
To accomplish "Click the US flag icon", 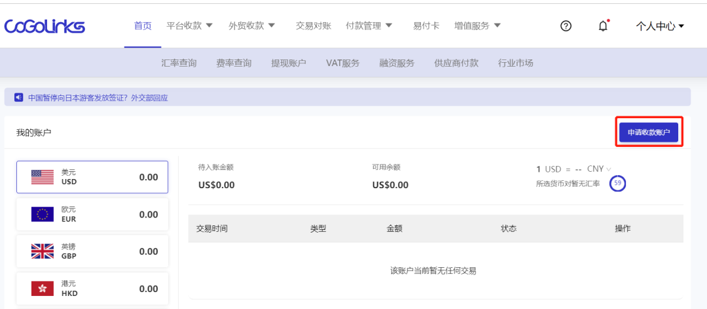I will pyautogui.click(x=43, y=177).
